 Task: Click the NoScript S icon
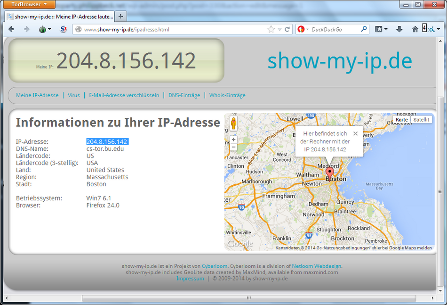click(64, 29)
